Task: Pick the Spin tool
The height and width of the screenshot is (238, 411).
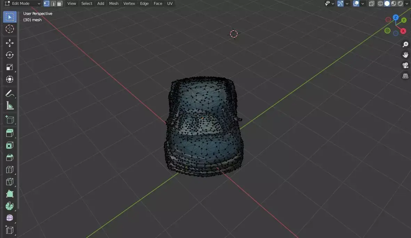Action: 10,206
